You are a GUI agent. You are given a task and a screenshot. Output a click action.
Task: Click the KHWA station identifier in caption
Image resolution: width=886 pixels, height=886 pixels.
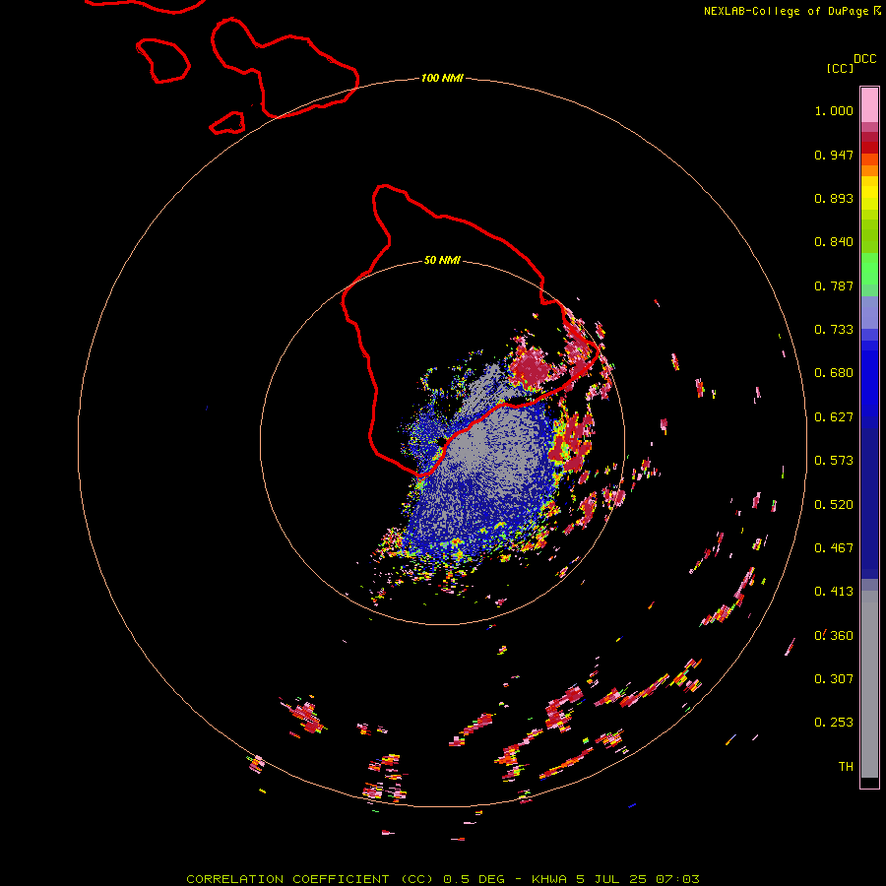pos(548,879)
